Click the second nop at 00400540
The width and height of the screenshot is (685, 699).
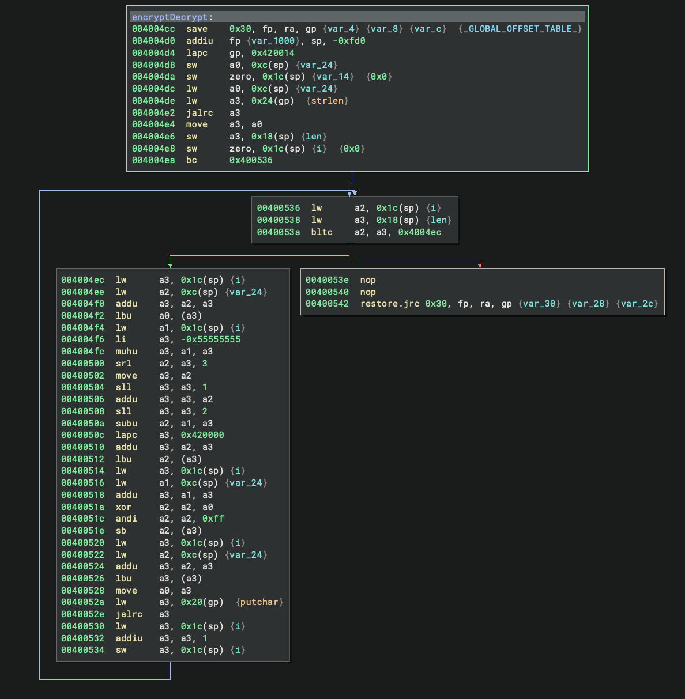tap(368, 292)
